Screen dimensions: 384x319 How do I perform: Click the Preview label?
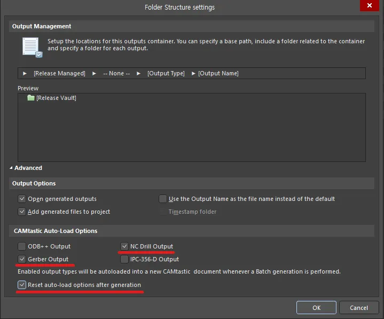point(28,88)
